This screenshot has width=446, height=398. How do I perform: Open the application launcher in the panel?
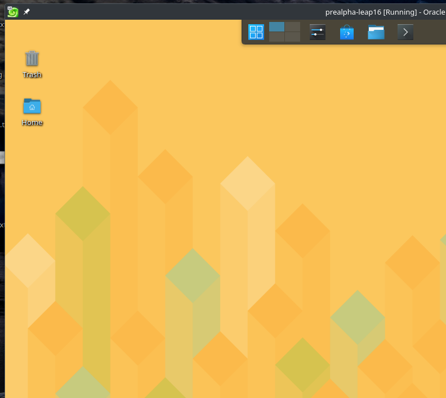pos(256,32)
